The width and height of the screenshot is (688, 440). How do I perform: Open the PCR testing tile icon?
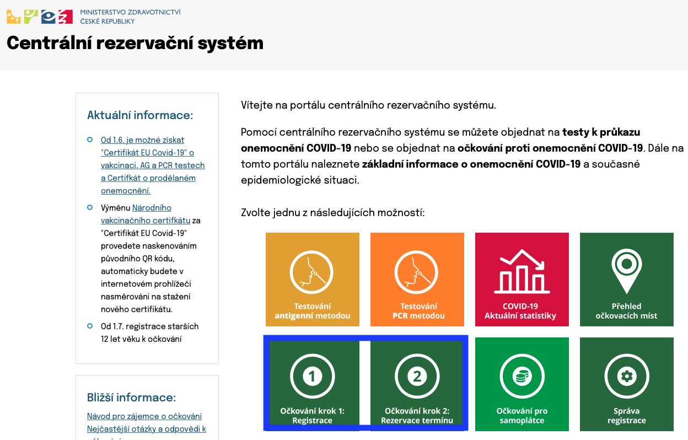417,272
